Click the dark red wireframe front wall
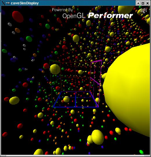The image size is (151, 157). pyautogui.click(x=75, y=76)
